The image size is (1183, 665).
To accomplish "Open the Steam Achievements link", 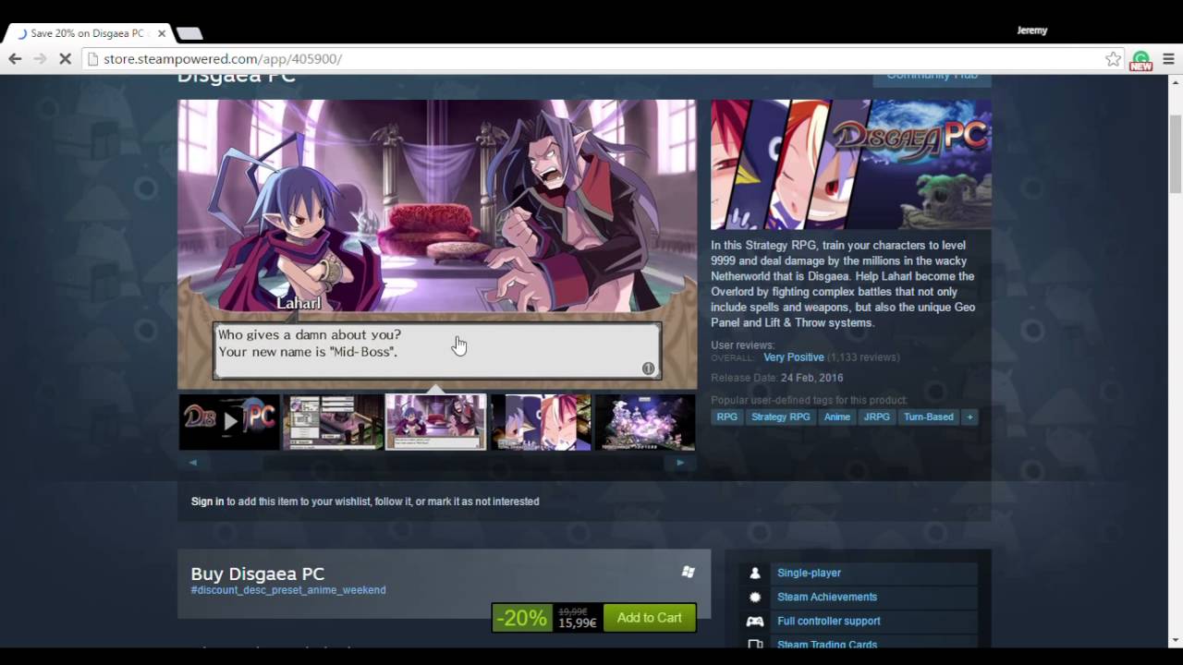I will [827, 597].
